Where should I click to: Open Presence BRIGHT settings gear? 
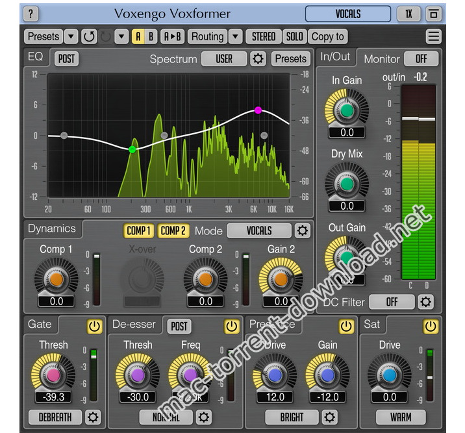click(x=329, y=417)
